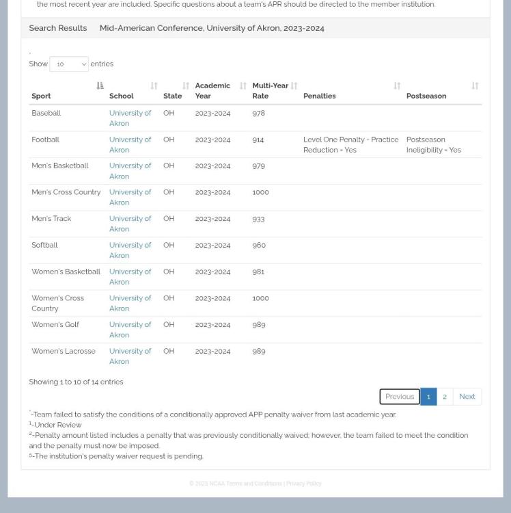Sort table by School column icon

click(154, 85)
